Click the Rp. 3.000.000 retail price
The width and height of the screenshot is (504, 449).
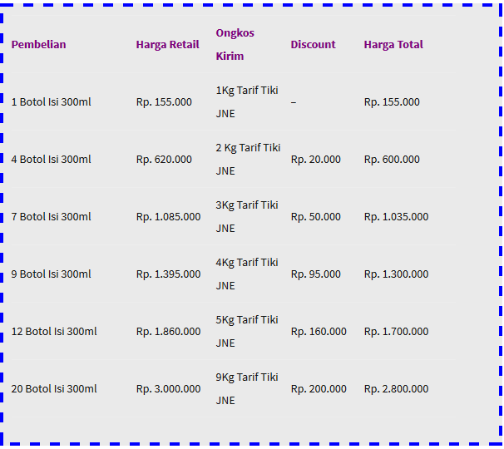169,388
